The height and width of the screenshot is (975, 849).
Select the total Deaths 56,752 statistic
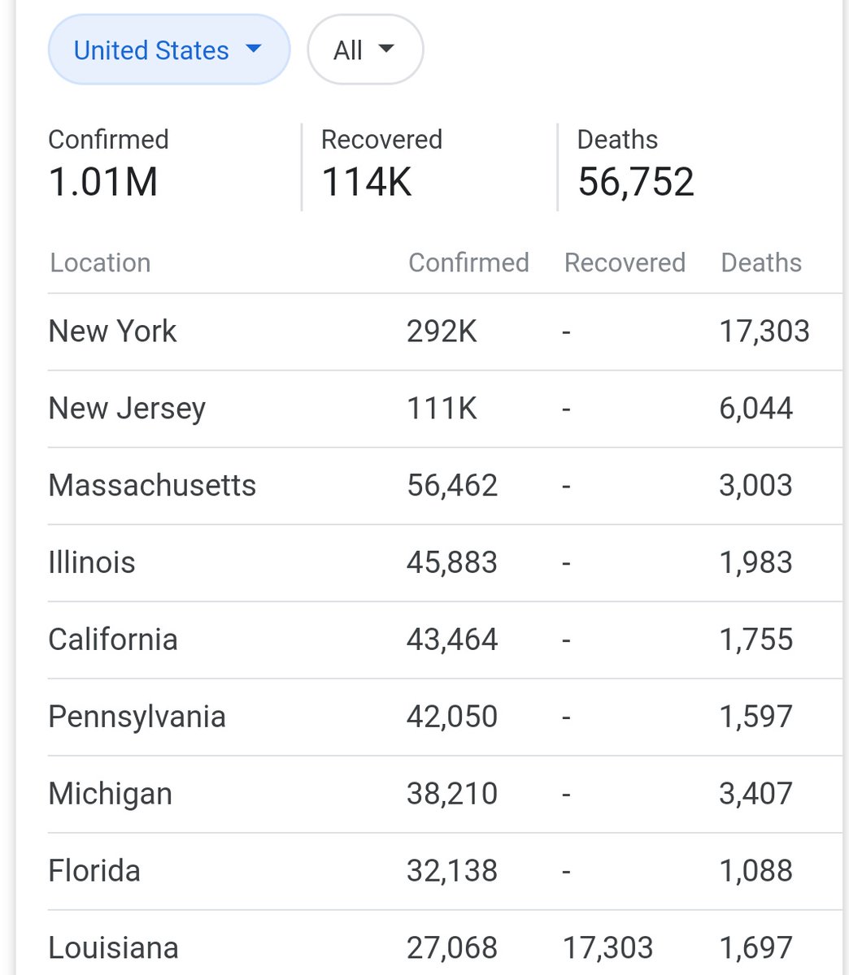coord(635,165)
